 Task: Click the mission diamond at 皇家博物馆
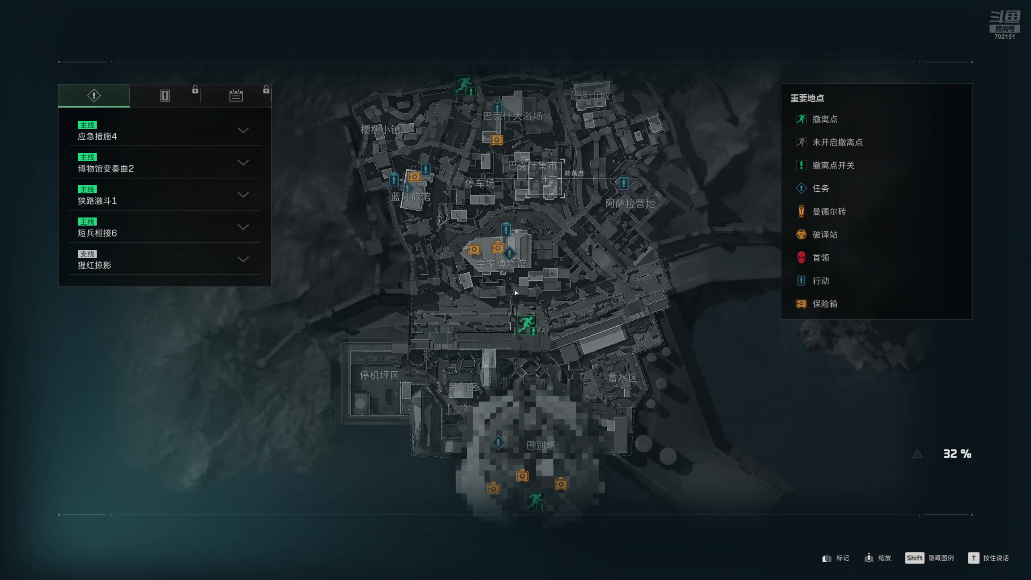509,253
